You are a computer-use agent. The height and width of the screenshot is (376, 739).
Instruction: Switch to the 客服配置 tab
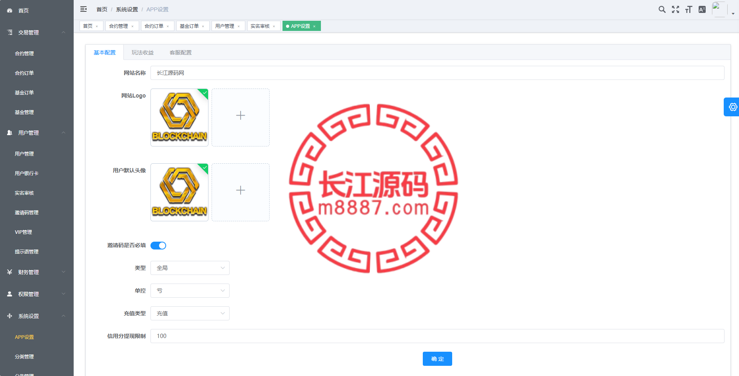181,52
